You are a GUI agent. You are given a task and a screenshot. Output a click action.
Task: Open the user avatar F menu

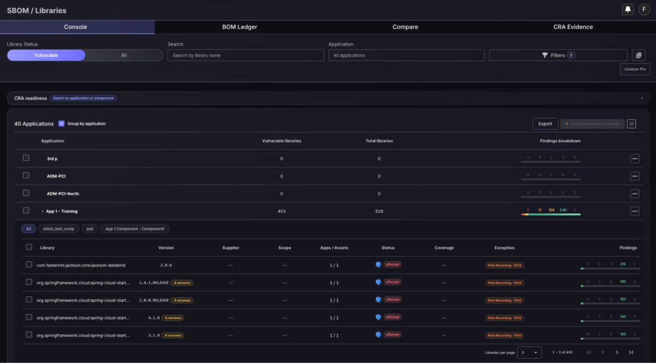(644, 9)
